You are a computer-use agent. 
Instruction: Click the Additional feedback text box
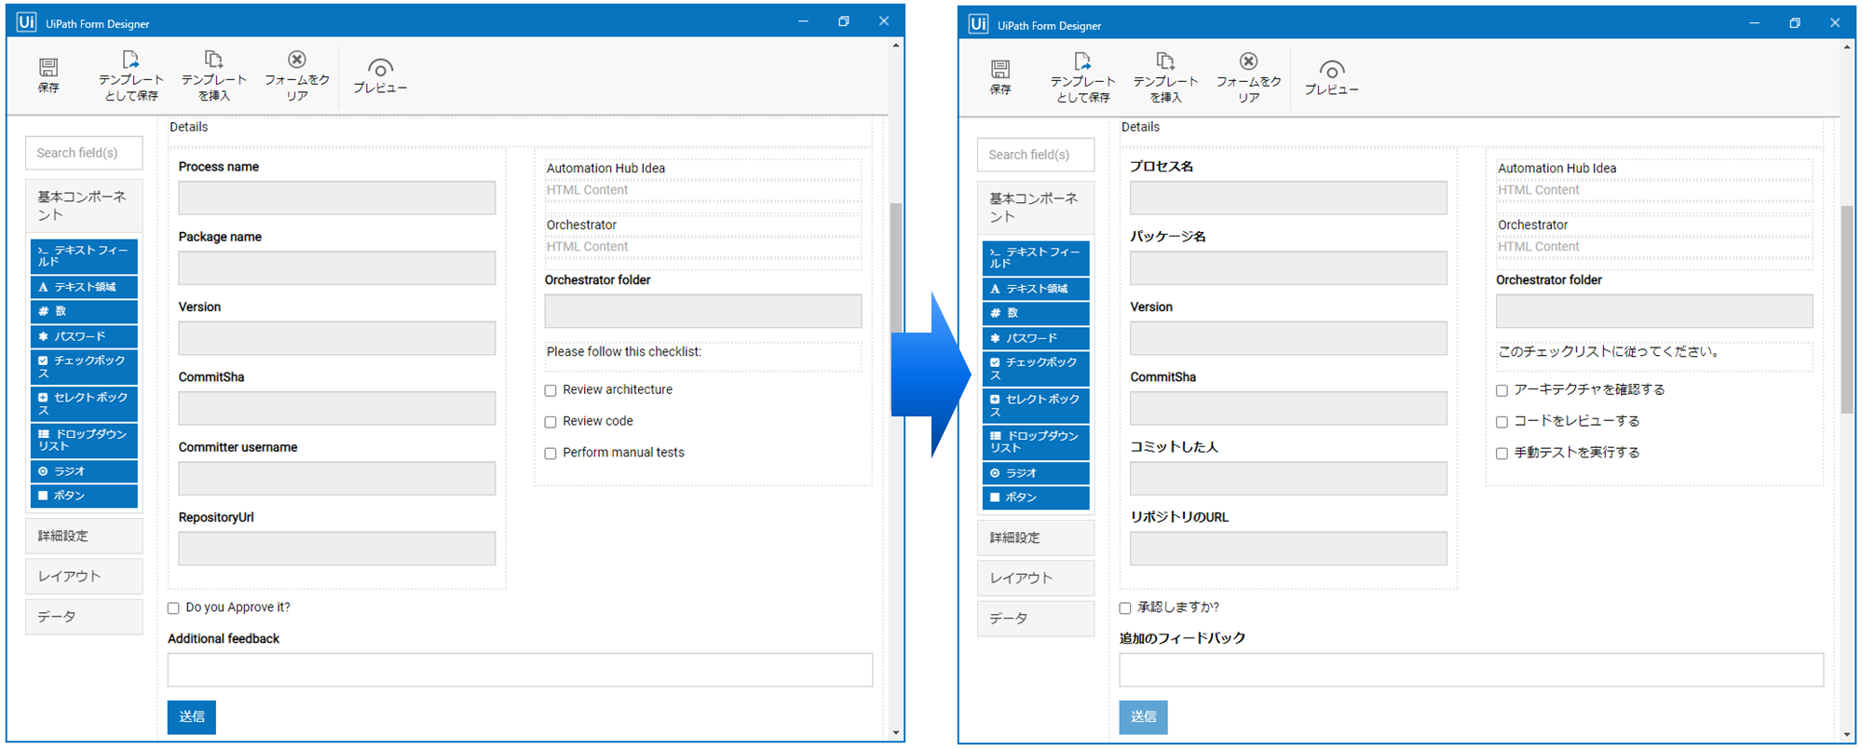(x=520, y=670)
